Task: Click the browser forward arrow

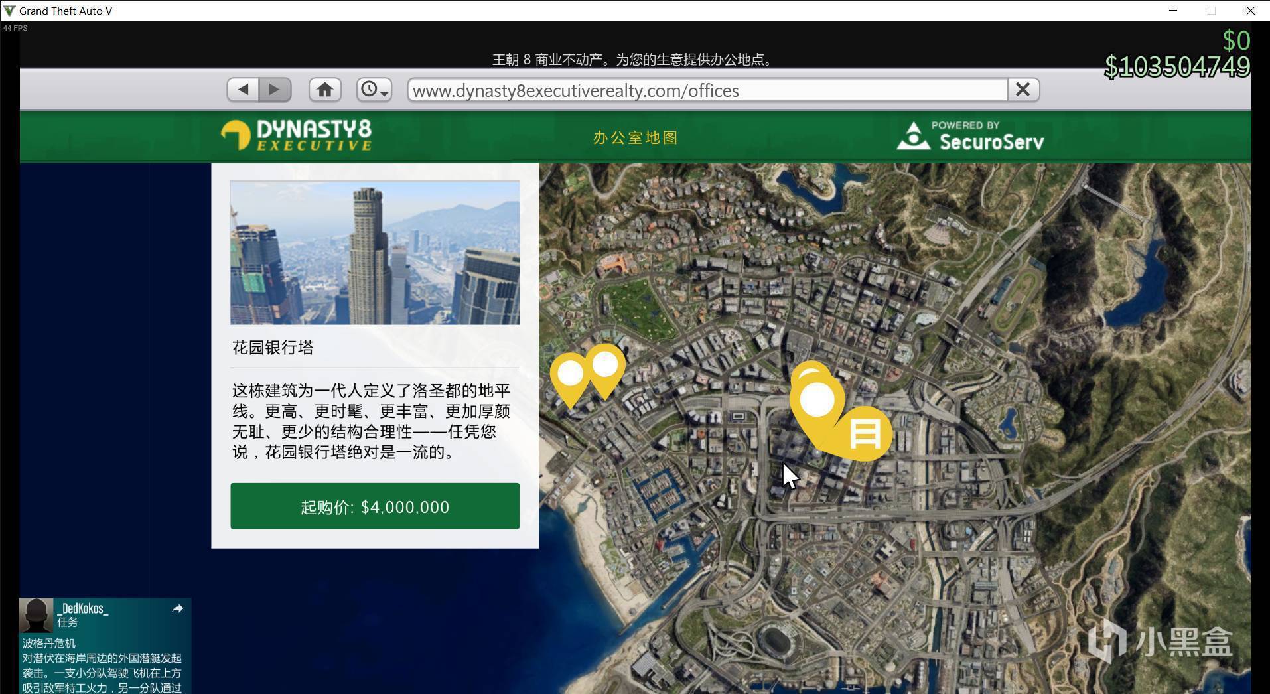Action: tap(275, 90)
